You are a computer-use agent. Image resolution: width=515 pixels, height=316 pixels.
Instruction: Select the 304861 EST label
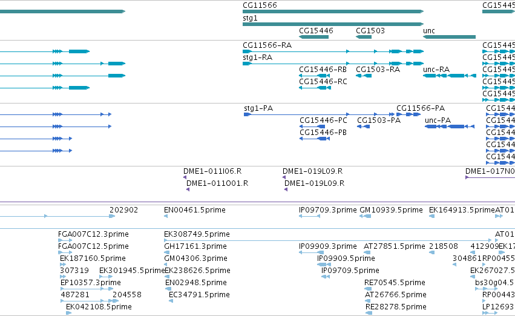pyautogui.click(x=467, y=259)
